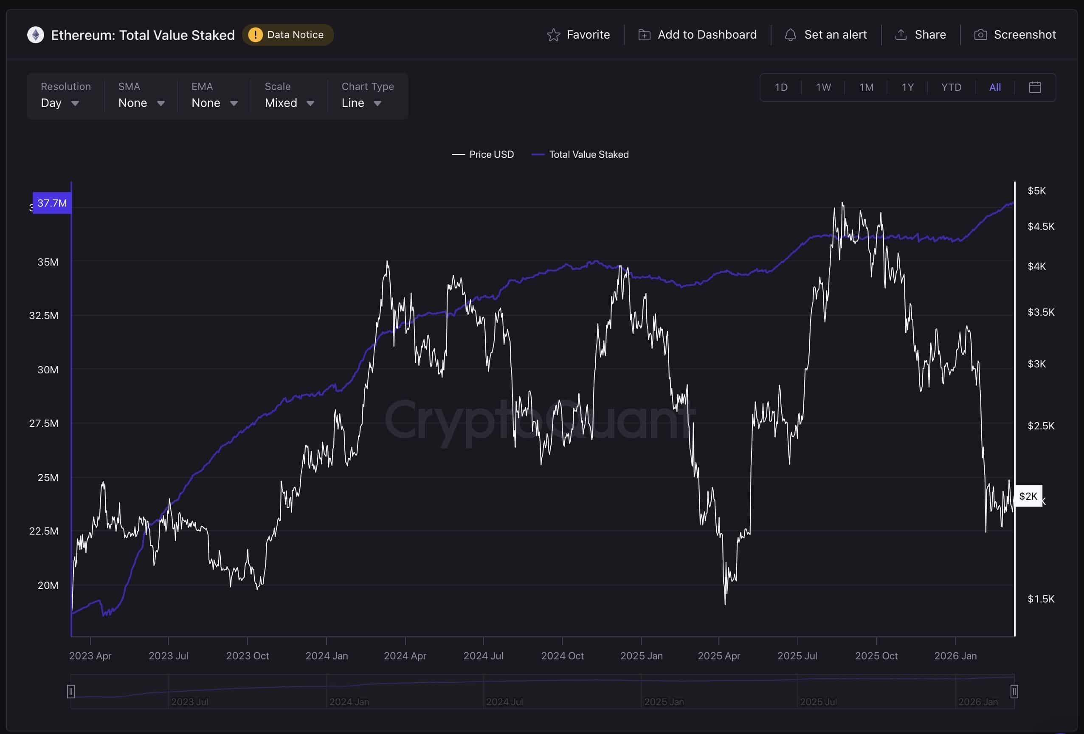Click the Screenshot camera icon

pyautogui.click(x=980, y=35)
